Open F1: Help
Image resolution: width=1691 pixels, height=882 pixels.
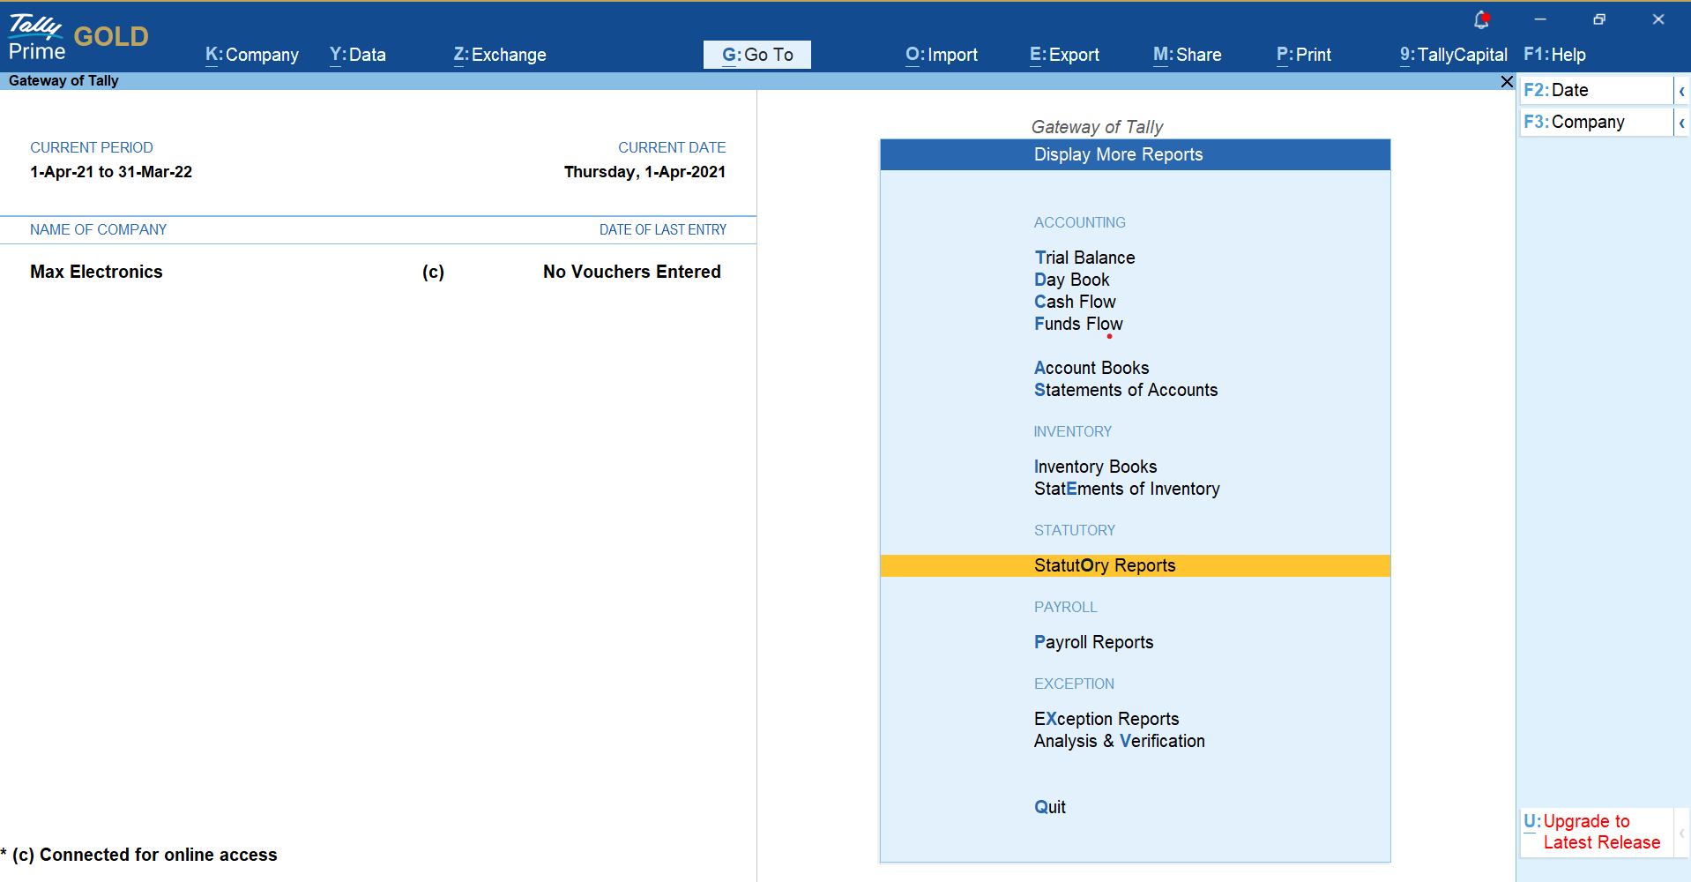pyautogui.click(x=1554, y=55)
